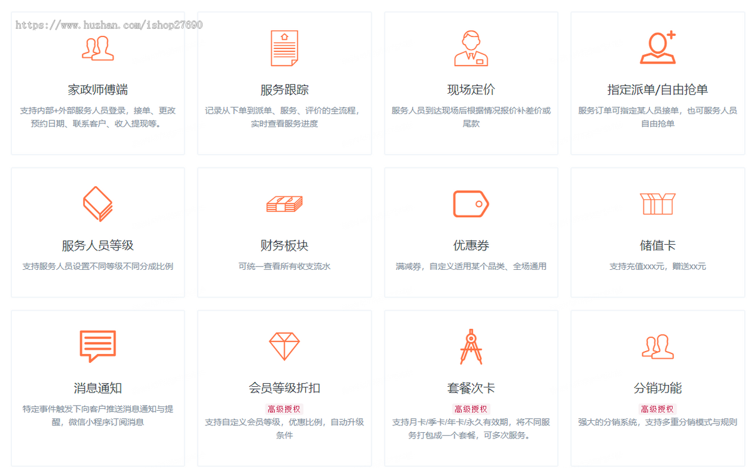Click the add-user icon above 指定派单/自由抢单
This screenshot has width=755, height=468.
[658, 47]
